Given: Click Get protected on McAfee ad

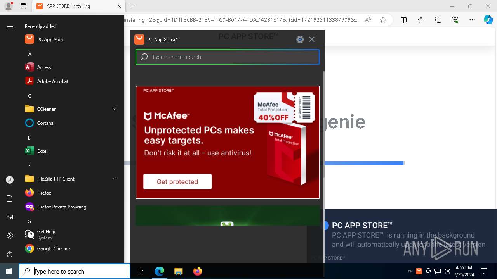Looking at the screenshot, I should tap(177, 181).
